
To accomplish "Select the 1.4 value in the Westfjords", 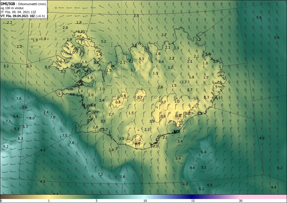I will tap(99, 54).
